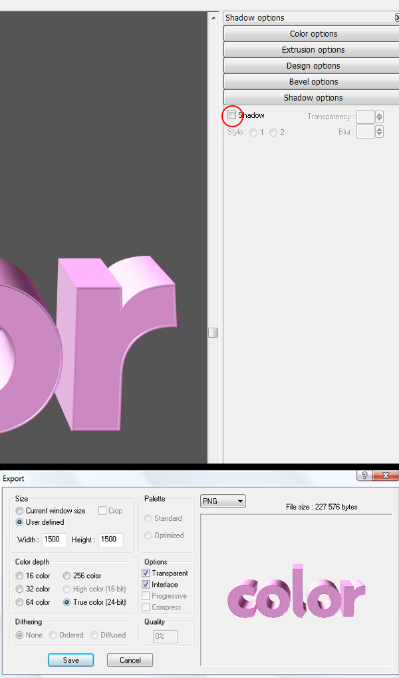
Task: Enable the Shadow checkbox
Action: coord(231,115)
